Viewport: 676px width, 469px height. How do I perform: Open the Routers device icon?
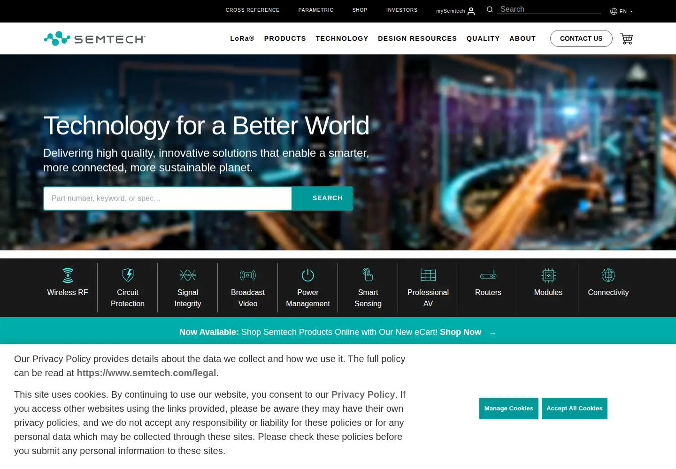tap(488, 275)
